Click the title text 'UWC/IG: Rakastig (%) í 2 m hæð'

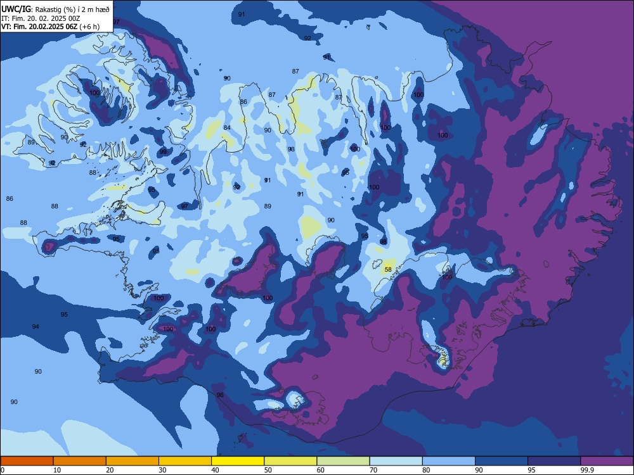point(55,9)
